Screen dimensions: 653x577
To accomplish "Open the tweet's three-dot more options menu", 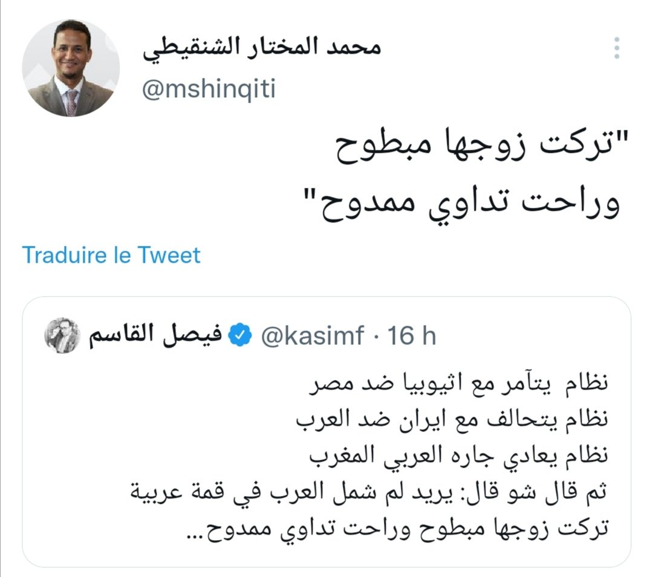I will pos(617,48).
